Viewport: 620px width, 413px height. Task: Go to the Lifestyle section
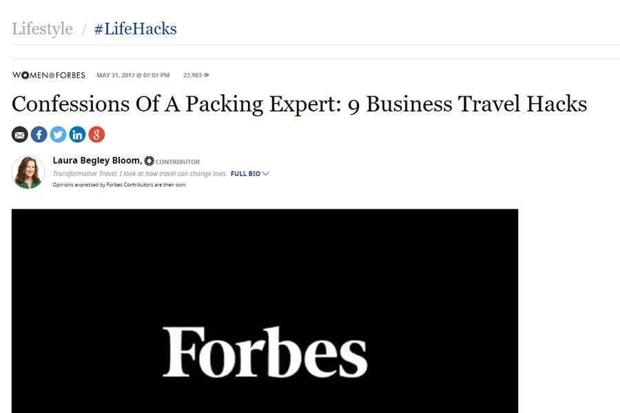click(x=42, y=29)
